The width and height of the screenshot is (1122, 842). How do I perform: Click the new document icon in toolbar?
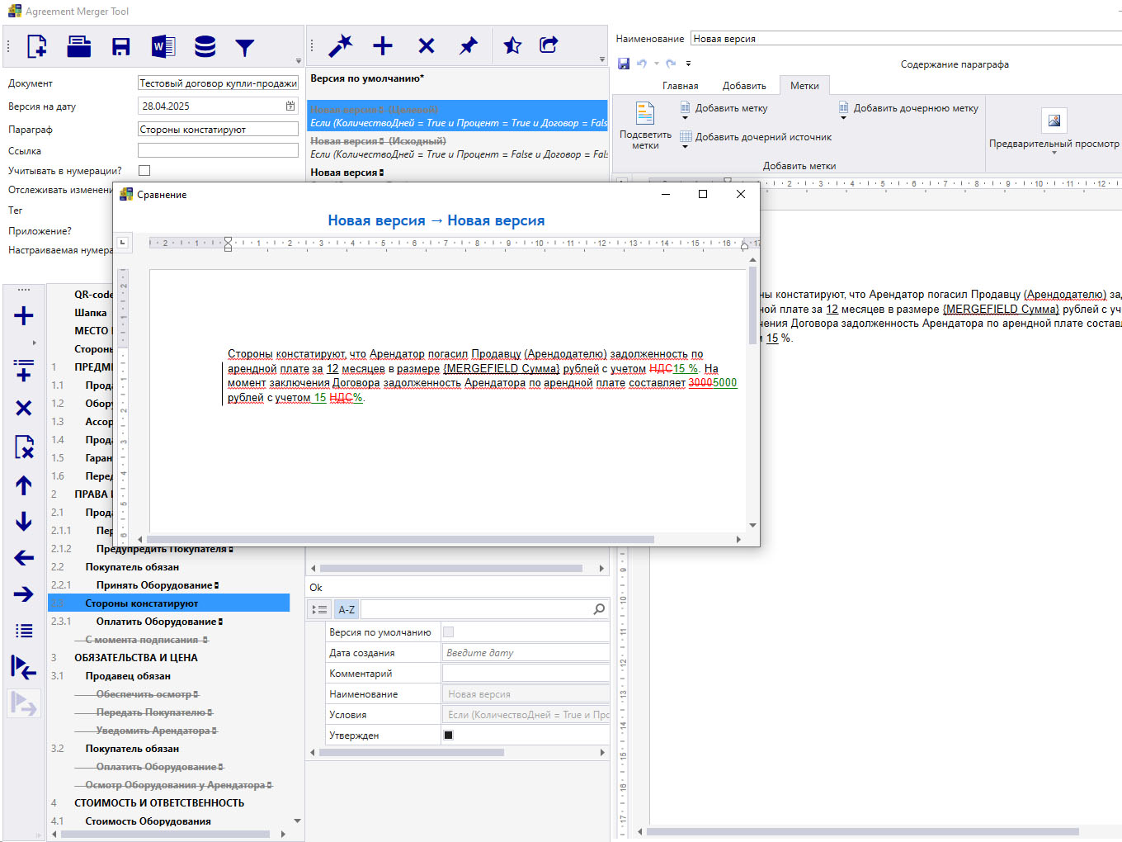point(37,46)
